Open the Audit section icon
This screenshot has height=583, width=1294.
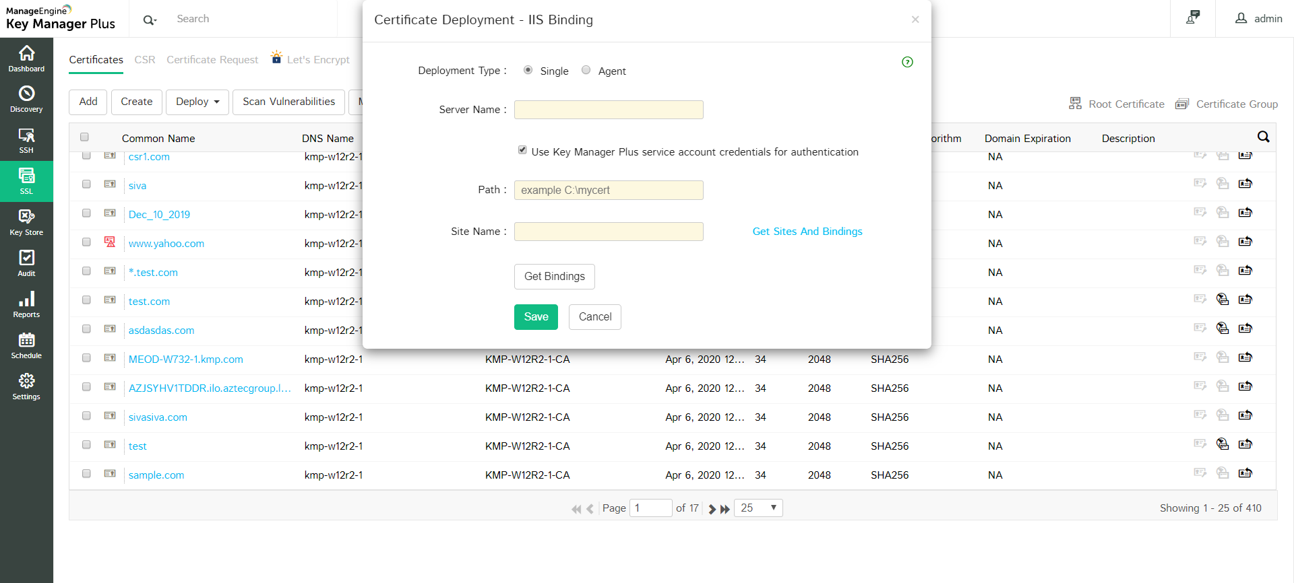click(26, 263)
